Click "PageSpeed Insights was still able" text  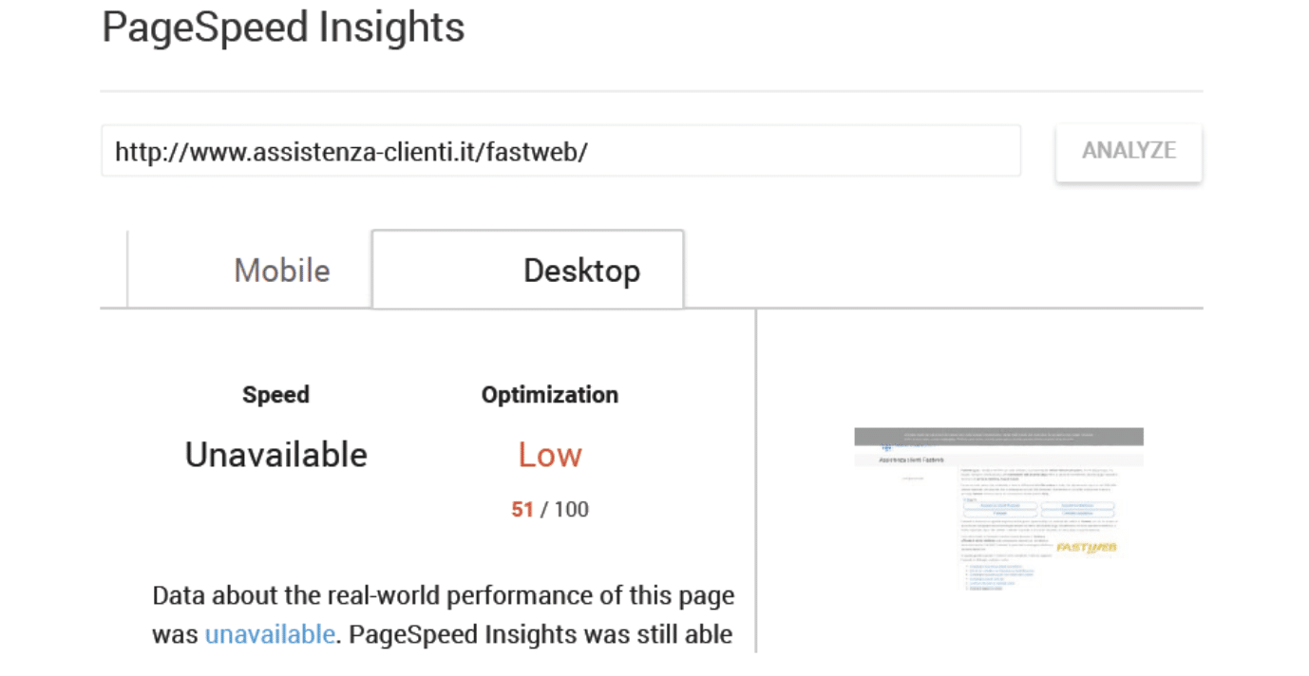(540, 634)
